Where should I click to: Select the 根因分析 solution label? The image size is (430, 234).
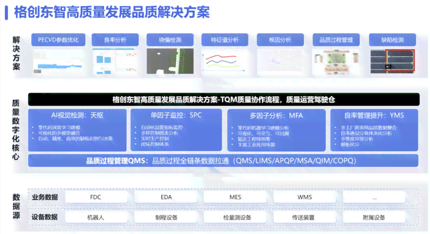[x=280, y=40]
